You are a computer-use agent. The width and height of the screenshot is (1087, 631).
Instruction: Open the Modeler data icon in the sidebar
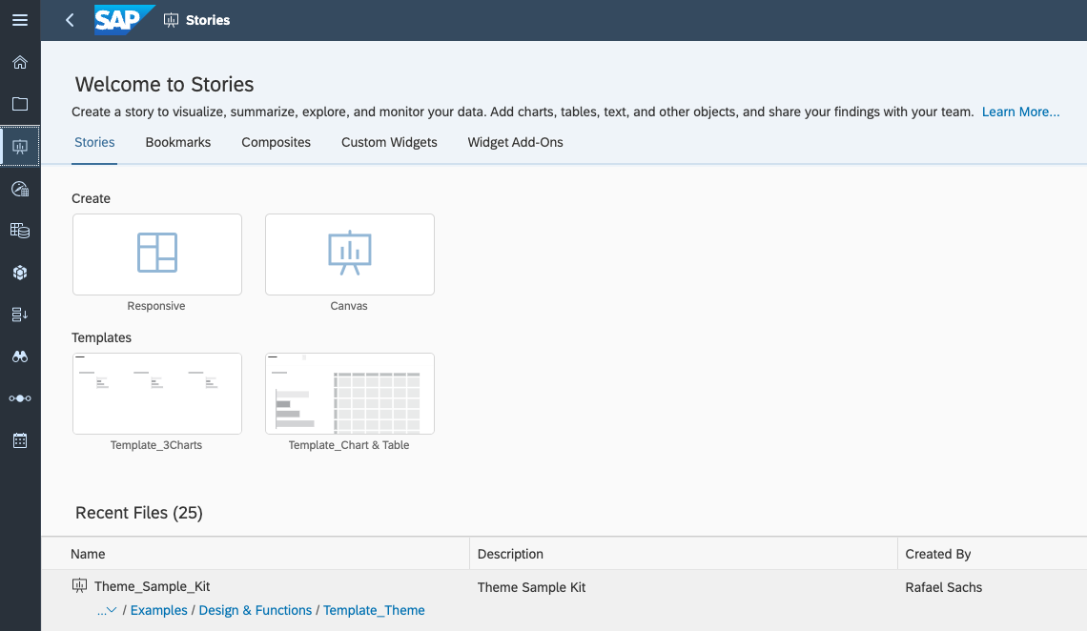(x=20, y=230)
